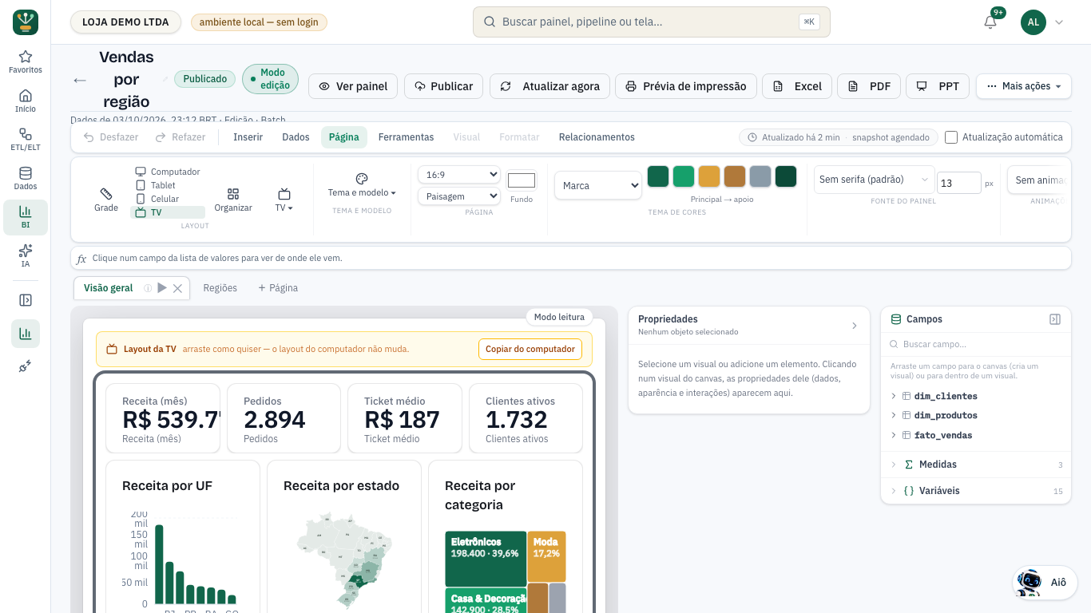Viewport: 1091px width, 613px height.
Task: Open the Paisagem orientation dropdown
Action: pos(459,196)
